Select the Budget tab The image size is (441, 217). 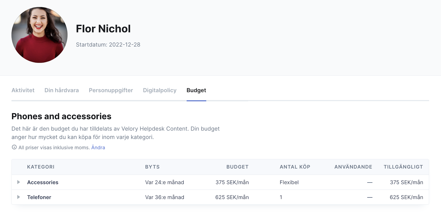pyautogui.click(x=196, y=90)
